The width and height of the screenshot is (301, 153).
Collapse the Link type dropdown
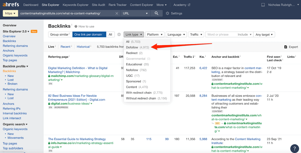(134, 35)
